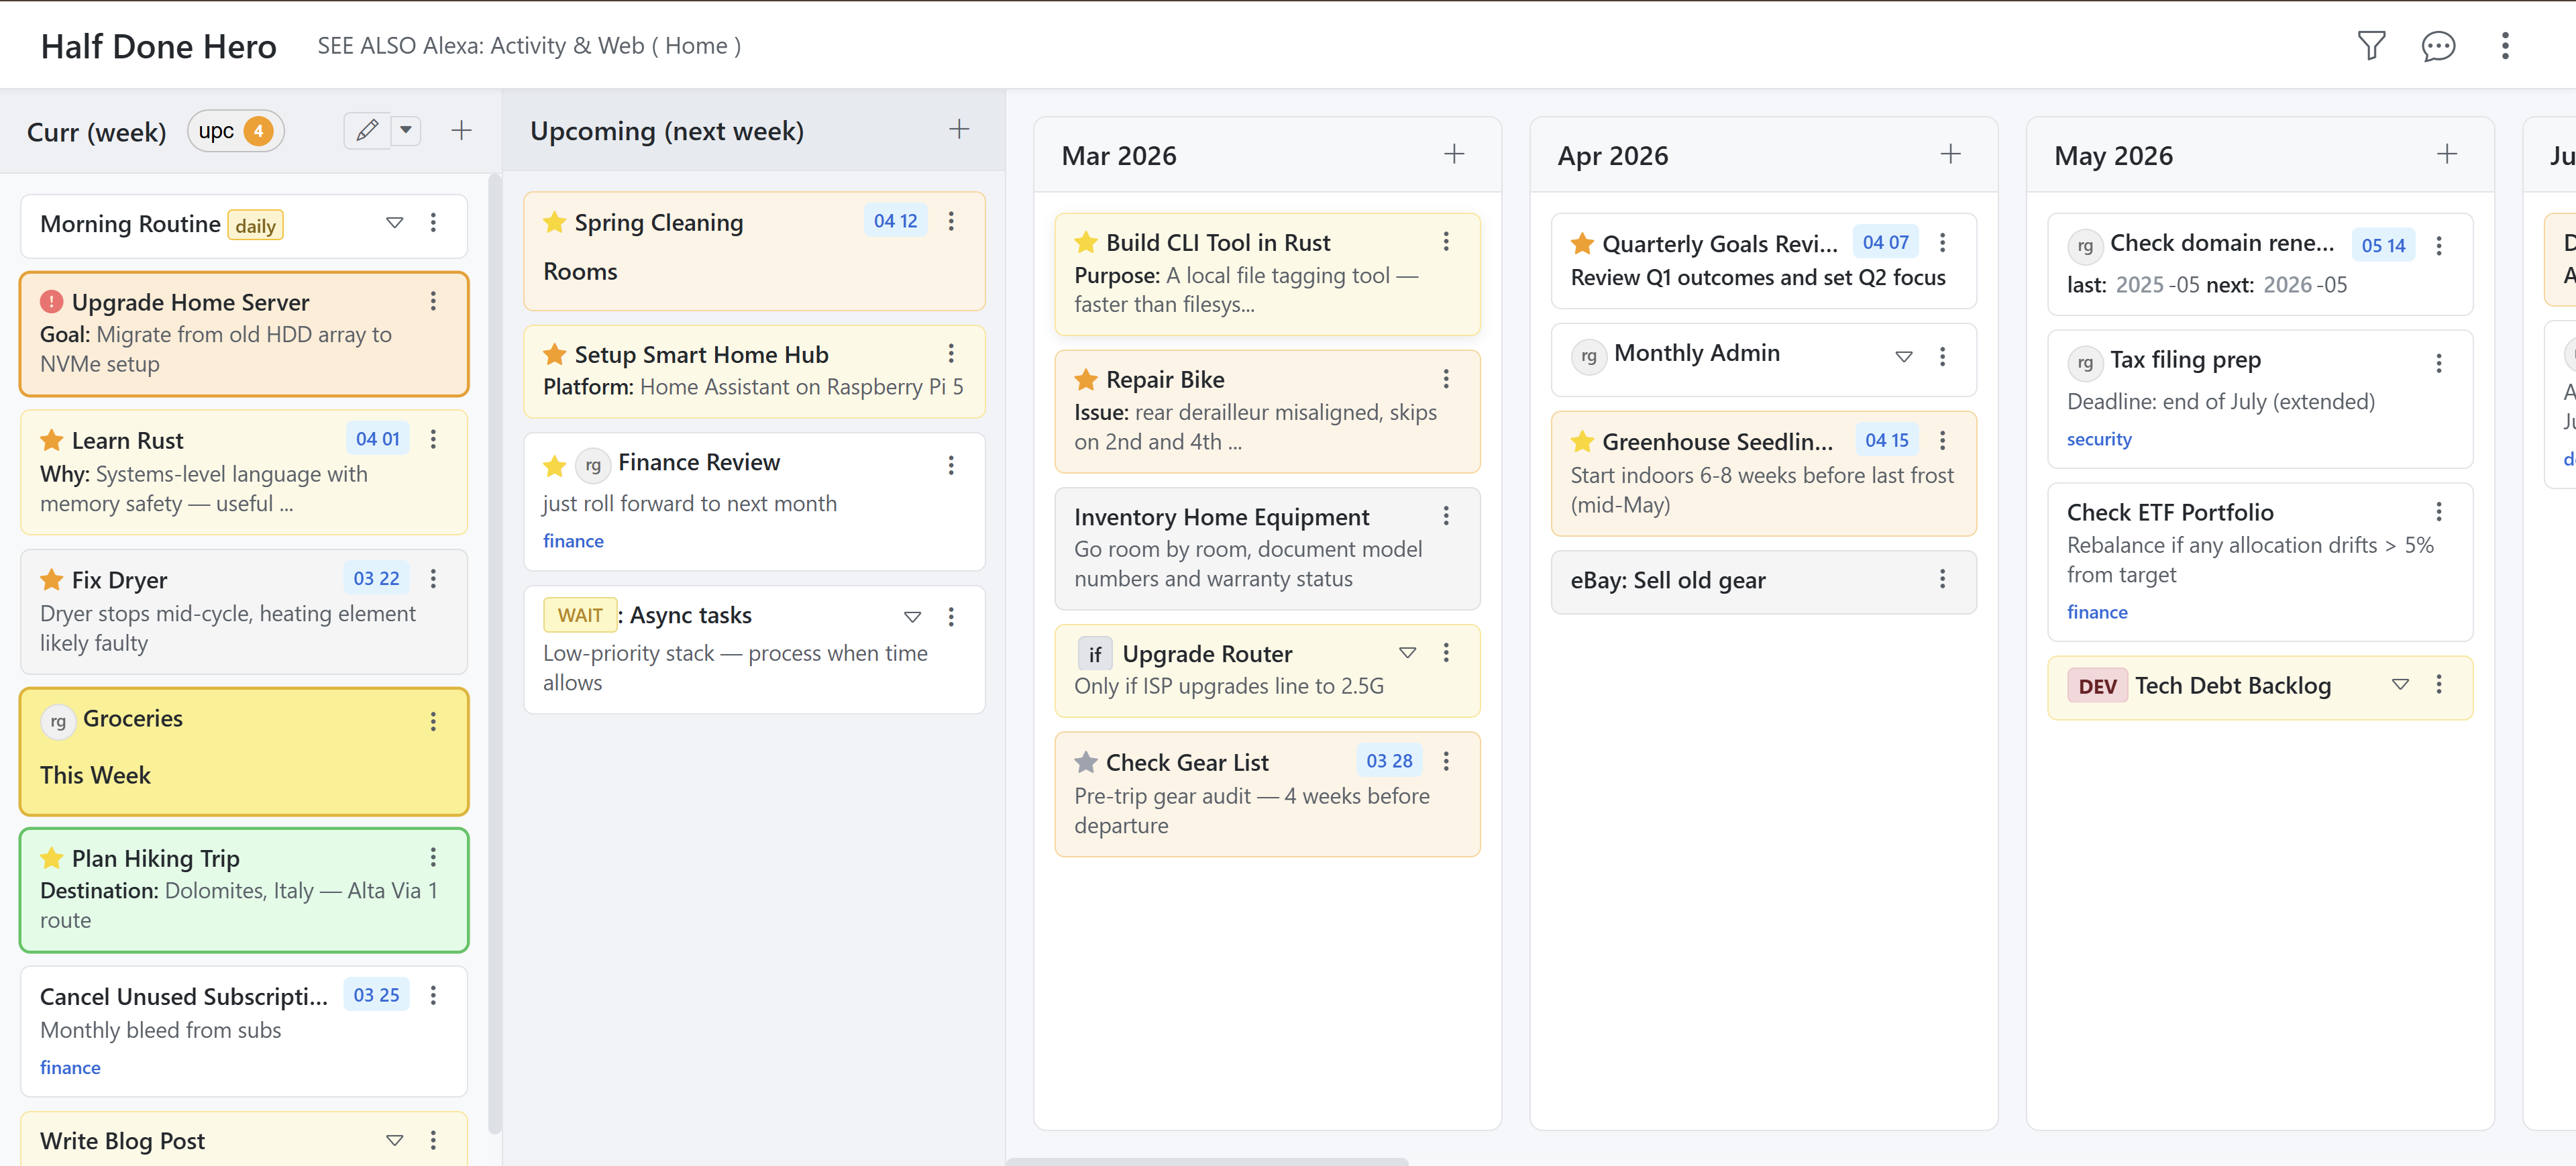Open the comments speech bubble icon
The image size is (2576, 1166).
[x=2438, y=46]
